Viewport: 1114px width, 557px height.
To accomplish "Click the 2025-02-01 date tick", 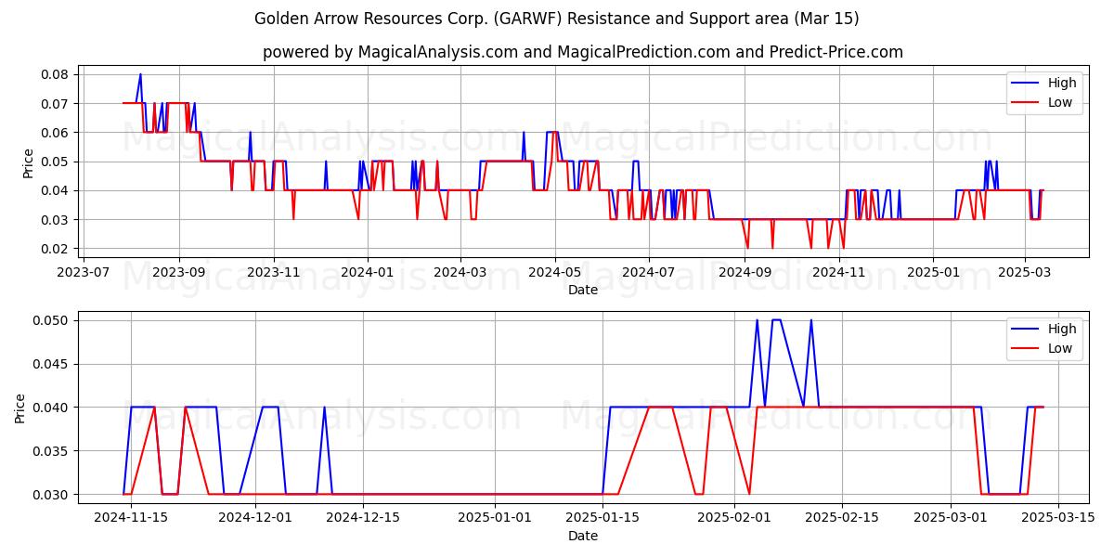I will click(734, 518).
